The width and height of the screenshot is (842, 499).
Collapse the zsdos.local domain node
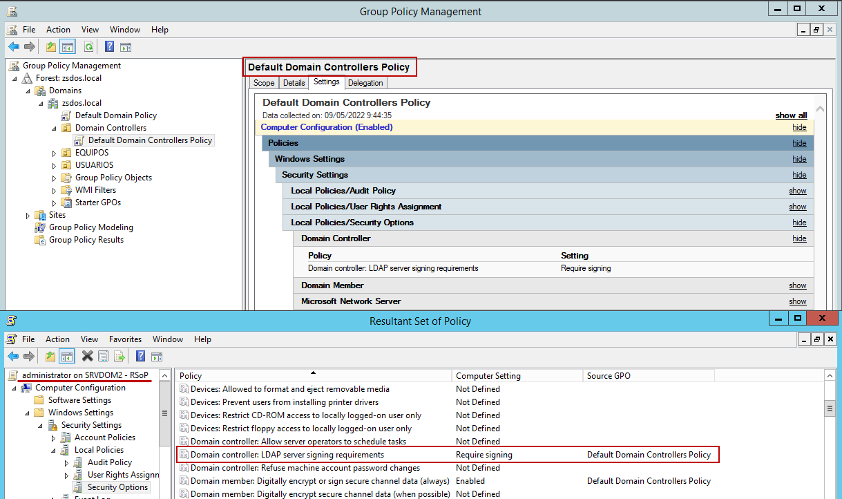(x=41, y=104)
